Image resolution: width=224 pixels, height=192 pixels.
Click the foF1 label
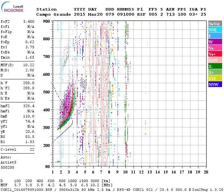coord(5,27)
